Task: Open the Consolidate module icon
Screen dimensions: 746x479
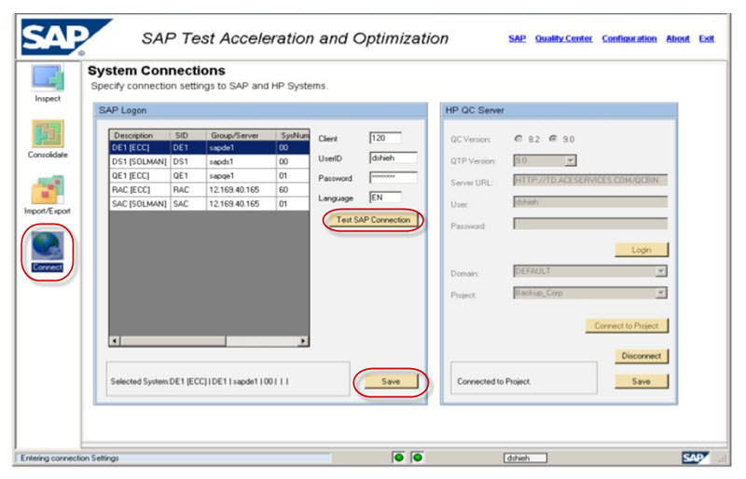Action: (48, 131)
